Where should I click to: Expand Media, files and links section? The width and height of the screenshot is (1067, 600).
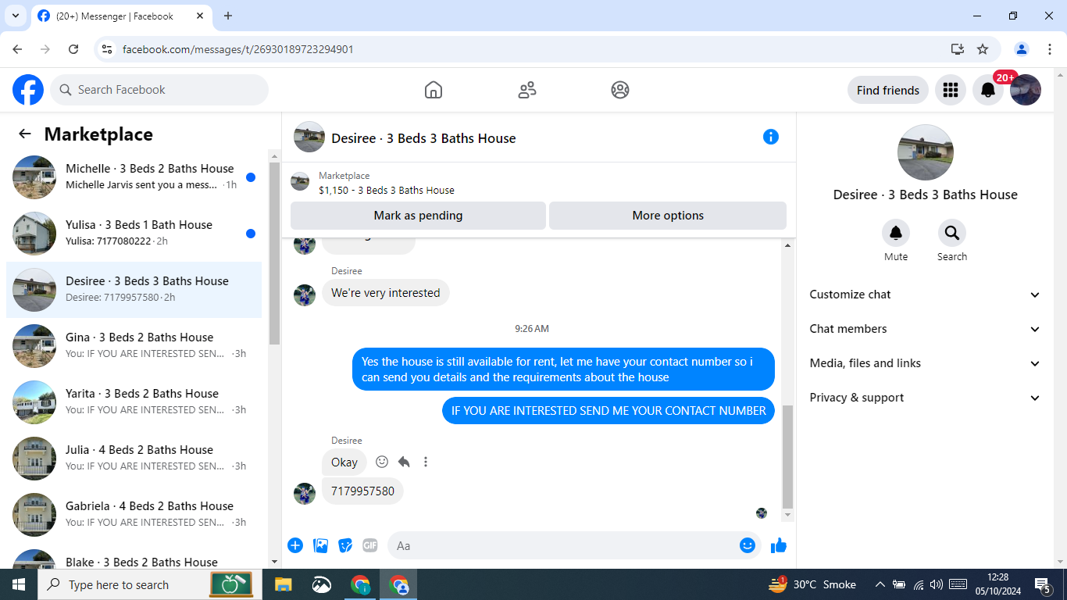coord(925,363)
